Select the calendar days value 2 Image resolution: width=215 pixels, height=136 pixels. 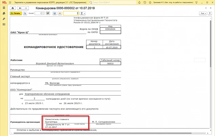click(34, 99)
